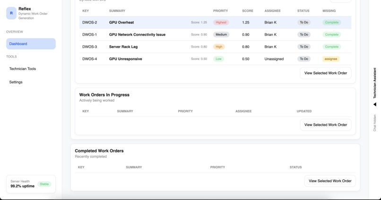Click the Reflex "R" logo icon
The image size is (381, 200).
click(x=11, y=13)
